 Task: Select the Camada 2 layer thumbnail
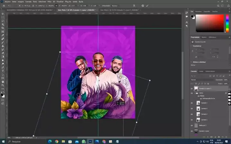tap(198, 114)
